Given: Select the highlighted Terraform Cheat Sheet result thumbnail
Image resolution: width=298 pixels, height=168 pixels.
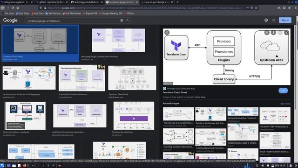Looking at the screenshot, I should click(40, 40).
